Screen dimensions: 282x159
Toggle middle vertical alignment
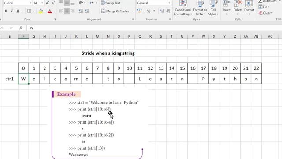click(67, 3)
